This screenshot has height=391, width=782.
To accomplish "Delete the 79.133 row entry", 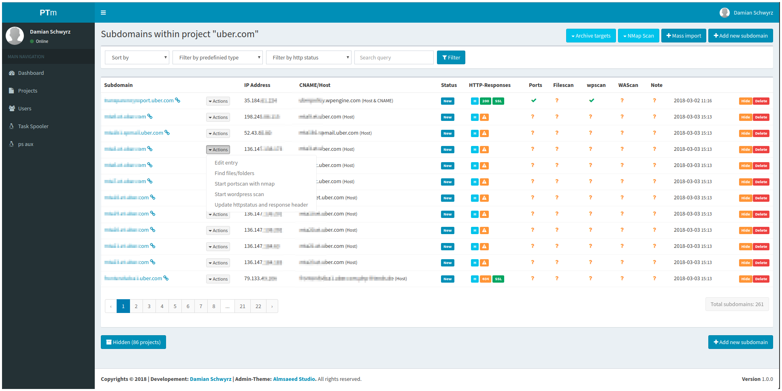I will (x=761, y=279).
